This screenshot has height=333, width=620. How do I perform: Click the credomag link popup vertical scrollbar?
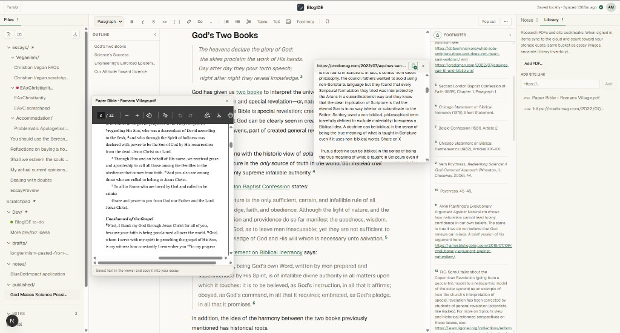427,90
